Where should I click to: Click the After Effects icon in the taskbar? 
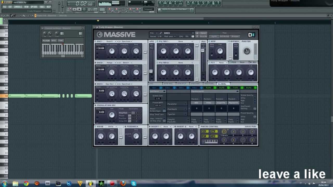[48, 183]
